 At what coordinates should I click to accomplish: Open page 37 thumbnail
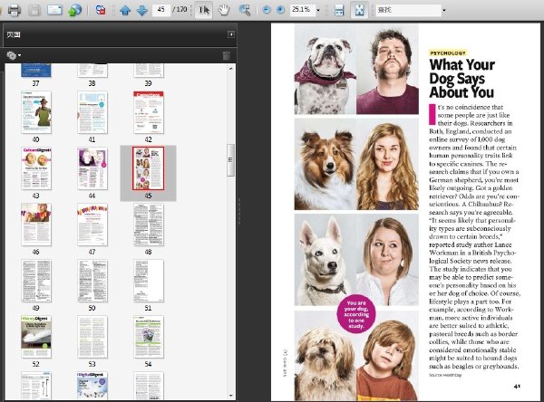tap(36, 71)
